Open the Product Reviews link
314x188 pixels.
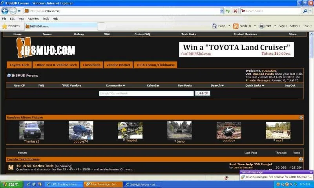pyautogui.click(x=245, y=34)
